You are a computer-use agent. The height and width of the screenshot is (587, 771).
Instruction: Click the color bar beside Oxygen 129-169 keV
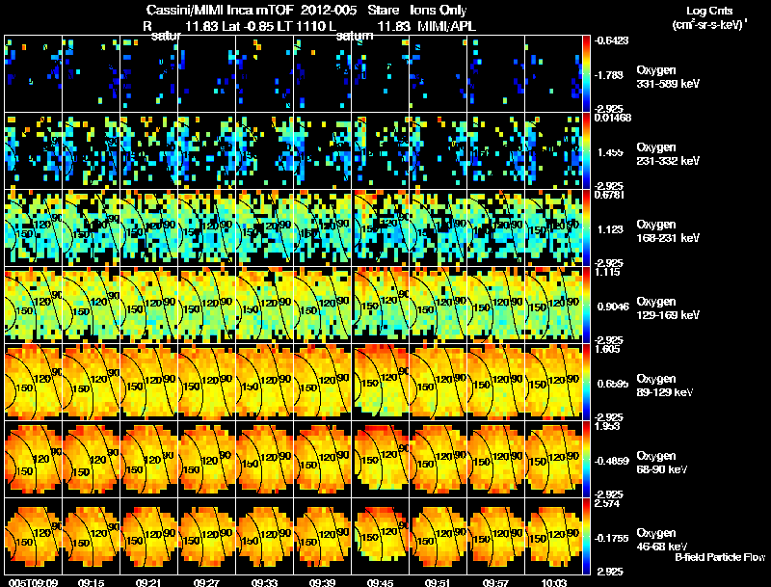[586, 306]
